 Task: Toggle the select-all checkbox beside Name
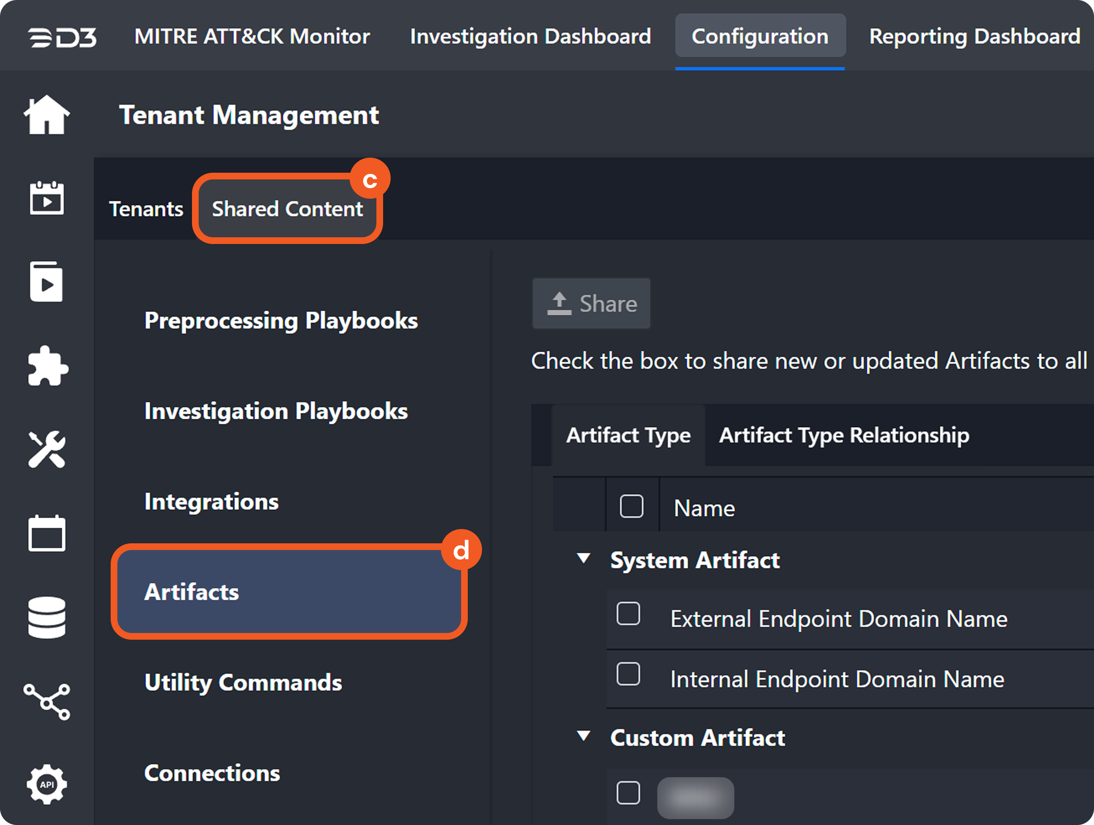click(x=631, y=506)
